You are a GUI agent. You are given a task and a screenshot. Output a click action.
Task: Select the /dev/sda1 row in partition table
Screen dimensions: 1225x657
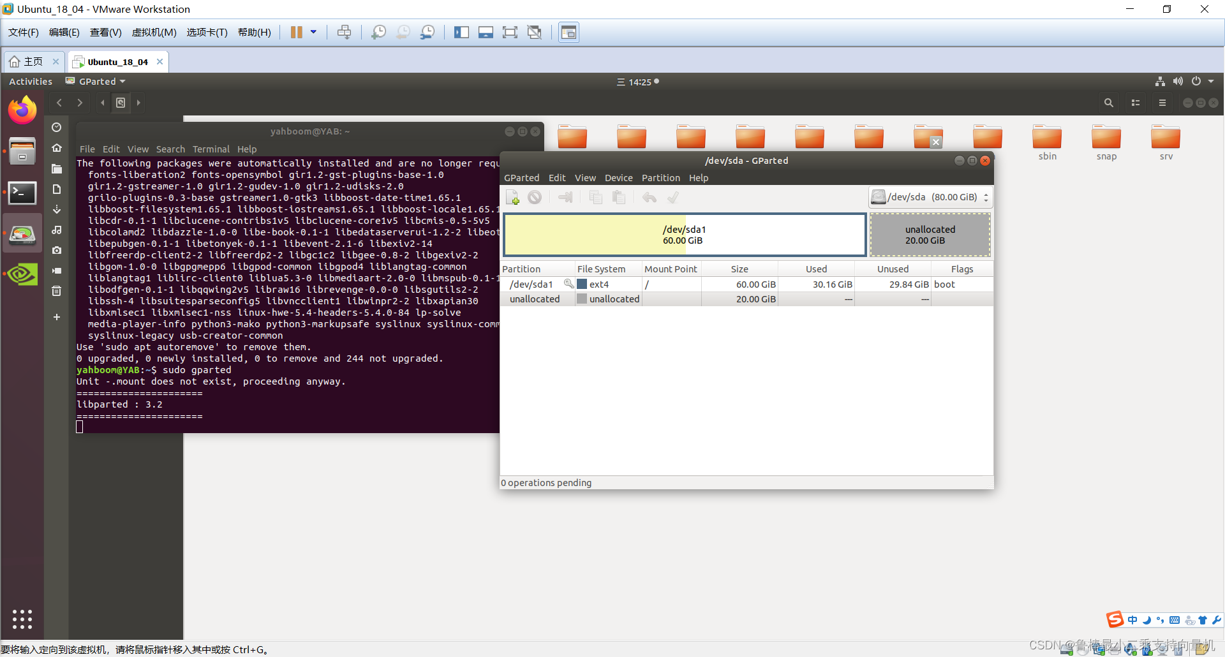(746, 284)
